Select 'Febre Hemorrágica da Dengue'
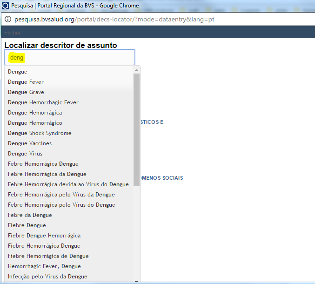Image resolution: width=315 pixels, height=284 pixels. click(69, 174)
